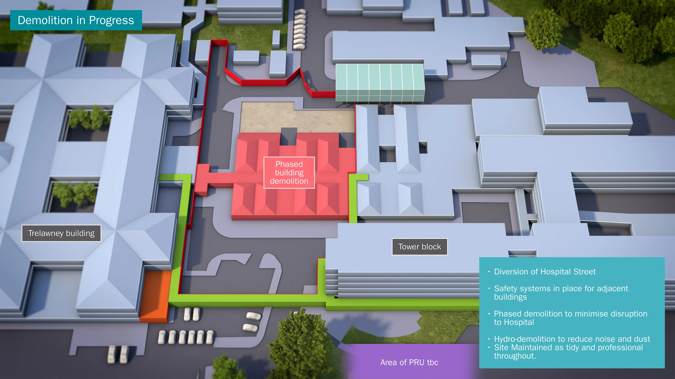Click the Demolition in Progress title banner
The width and height of the screenshot is (675, 379).
click(76, 20)
